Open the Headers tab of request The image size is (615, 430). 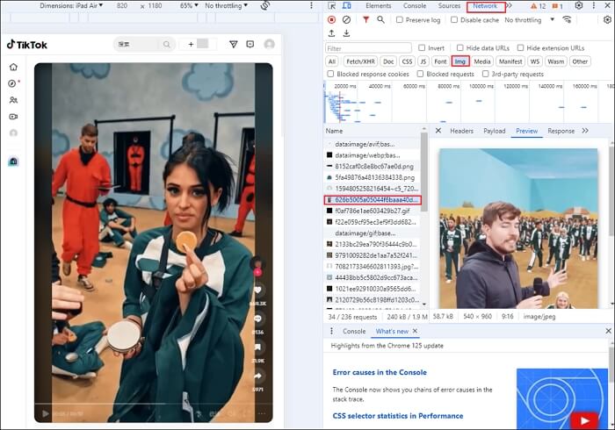[461, 131]
